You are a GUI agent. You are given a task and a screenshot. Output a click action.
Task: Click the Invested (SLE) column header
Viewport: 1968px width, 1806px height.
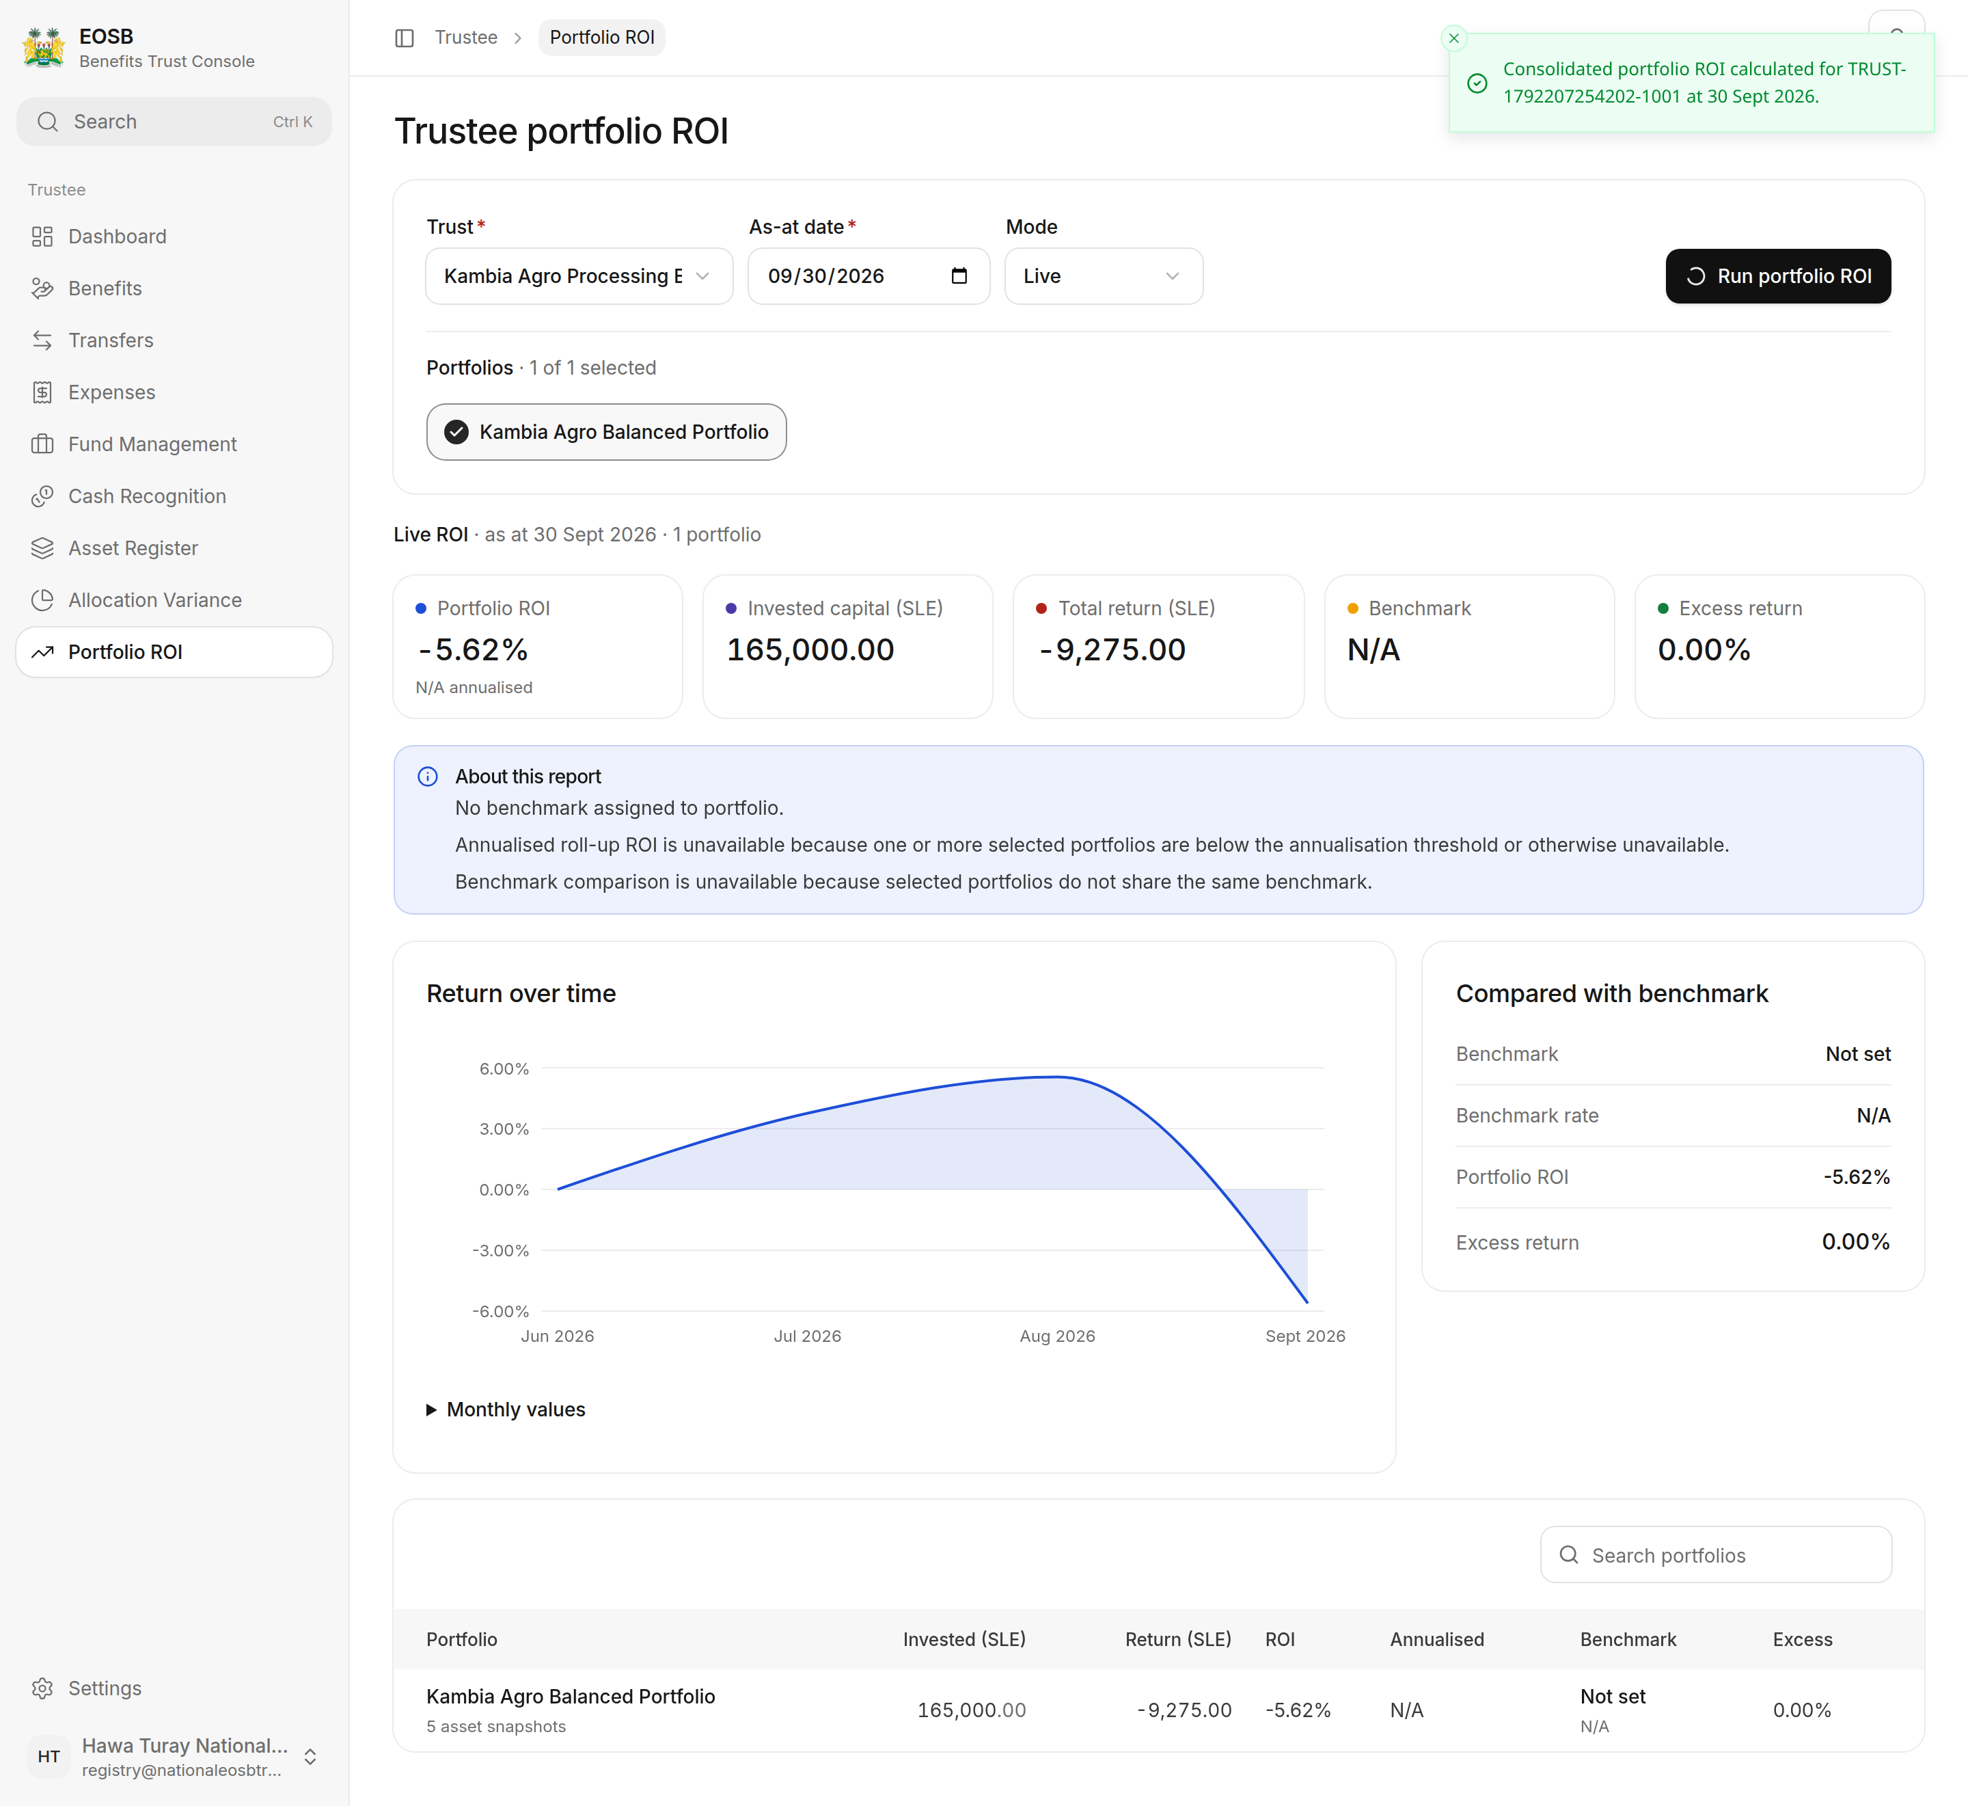tap(964, 1639)
